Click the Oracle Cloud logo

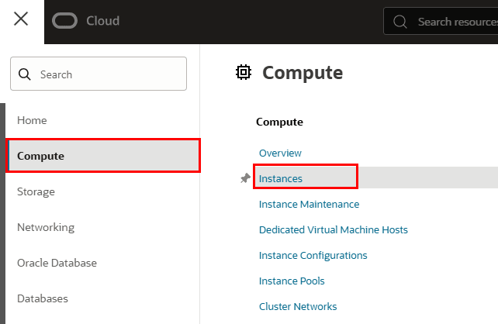tap(86, 21)
